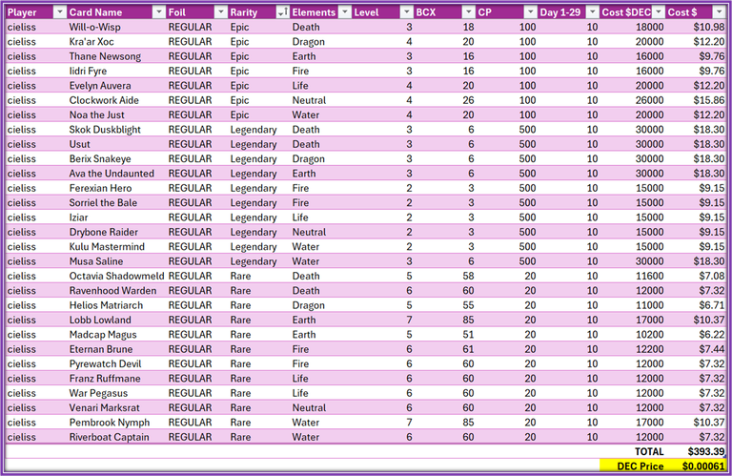
Task: Select the 10200 Cost $DEC cell
Action: click(633, 335)
